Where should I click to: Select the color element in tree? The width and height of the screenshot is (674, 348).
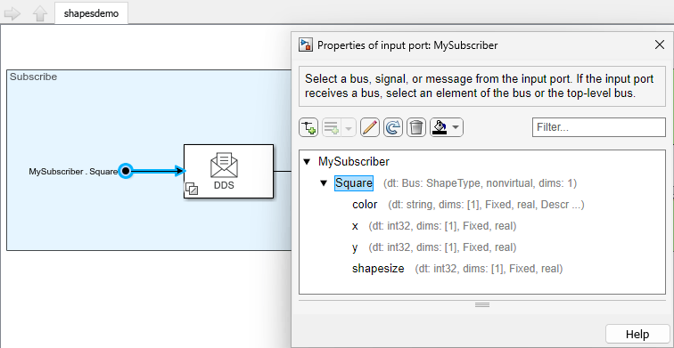(365, 205)
